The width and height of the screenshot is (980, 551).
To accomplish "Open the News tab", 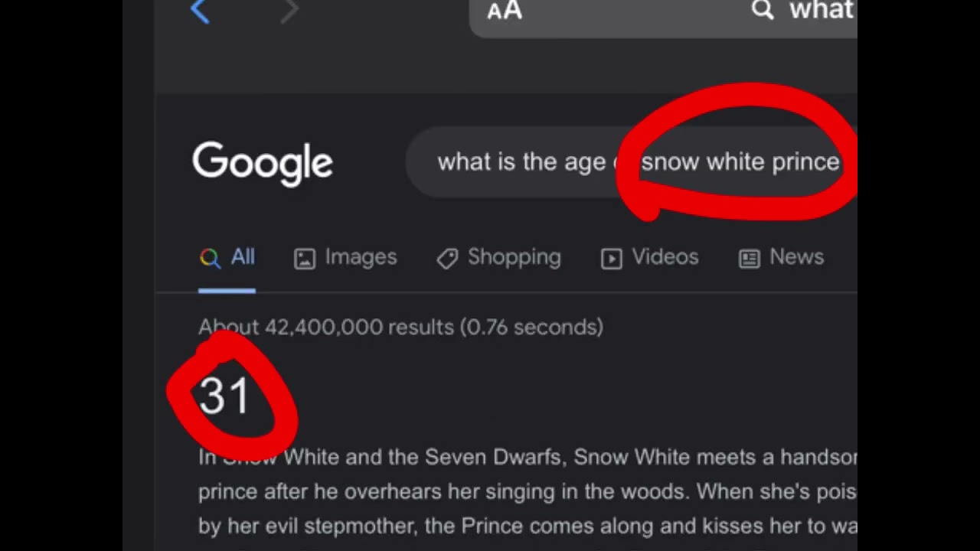I will (x=796, y=257).
